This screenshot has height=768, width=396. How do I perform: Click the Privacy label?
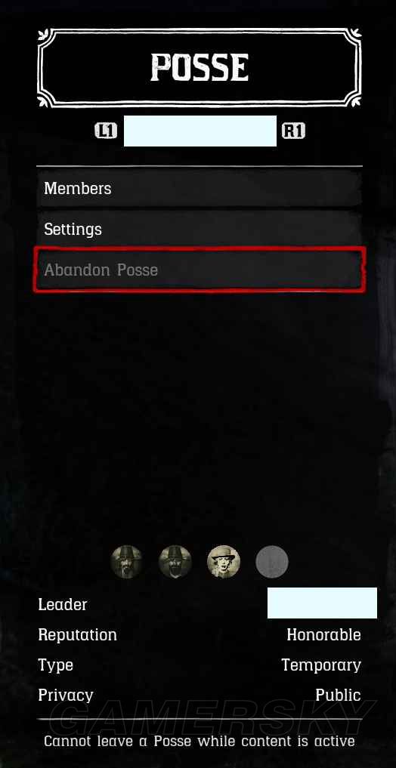pyautogui.click(x=66, y=696)
